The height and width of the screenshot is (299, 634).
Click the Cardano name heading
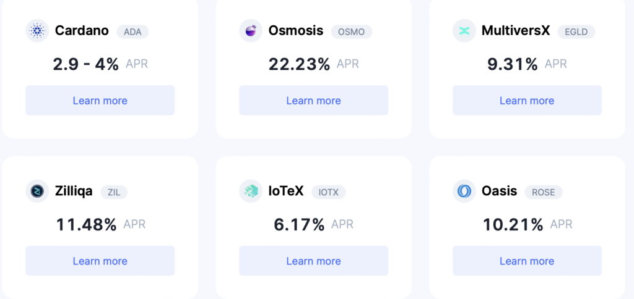pos(82,31)
